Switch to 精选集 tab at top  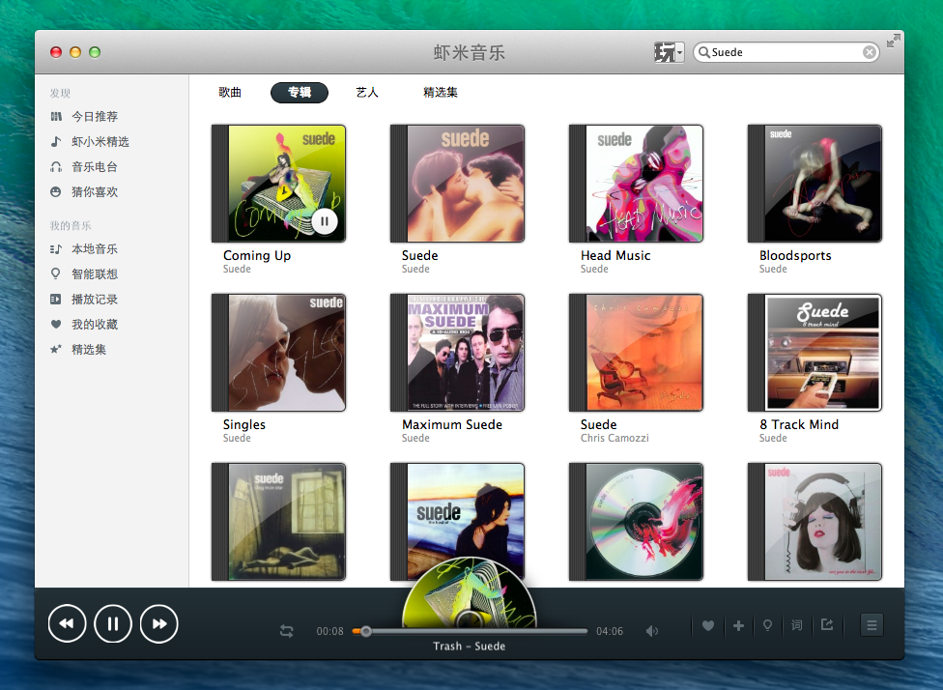[441, 92]
